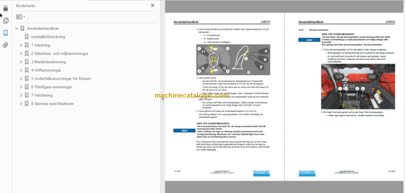Screen dimensions: 405x193
Task: Expand the 4 Driftanvisningar bookmark
Action: [21, 70]
